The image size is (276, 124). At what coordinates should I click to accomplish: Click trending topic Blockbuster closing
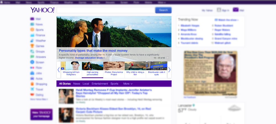tap(192, 39)
